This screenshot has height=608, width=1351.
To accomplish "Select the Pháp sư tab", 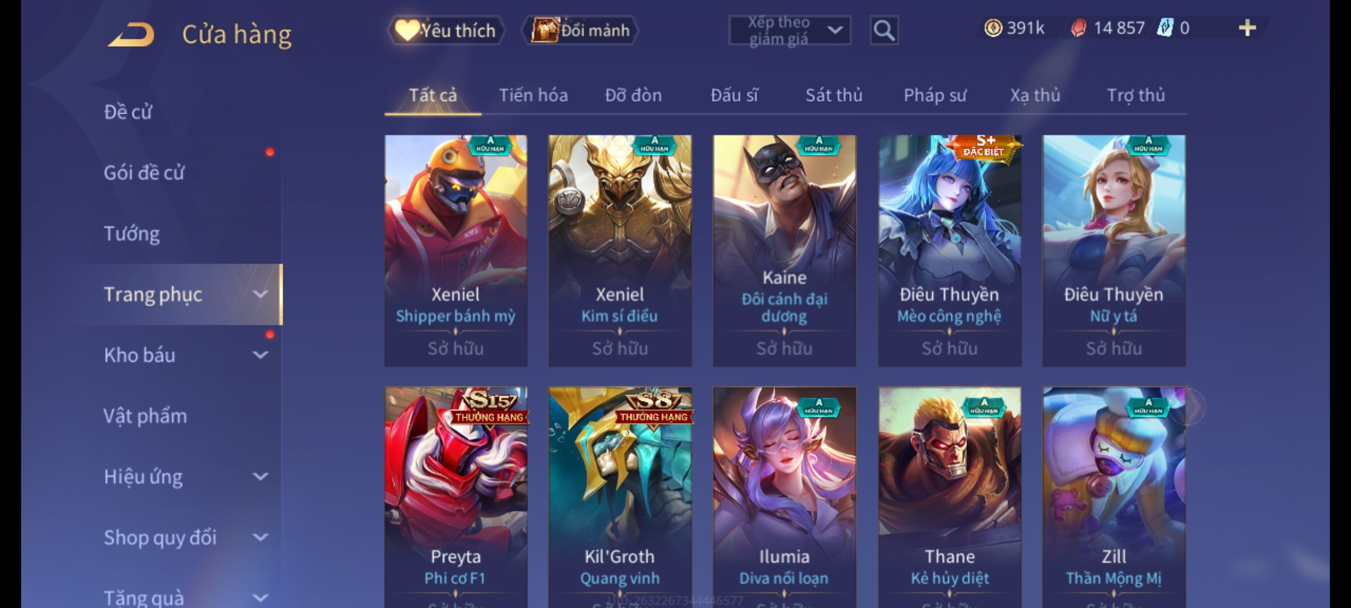I will tap(935, 95).
